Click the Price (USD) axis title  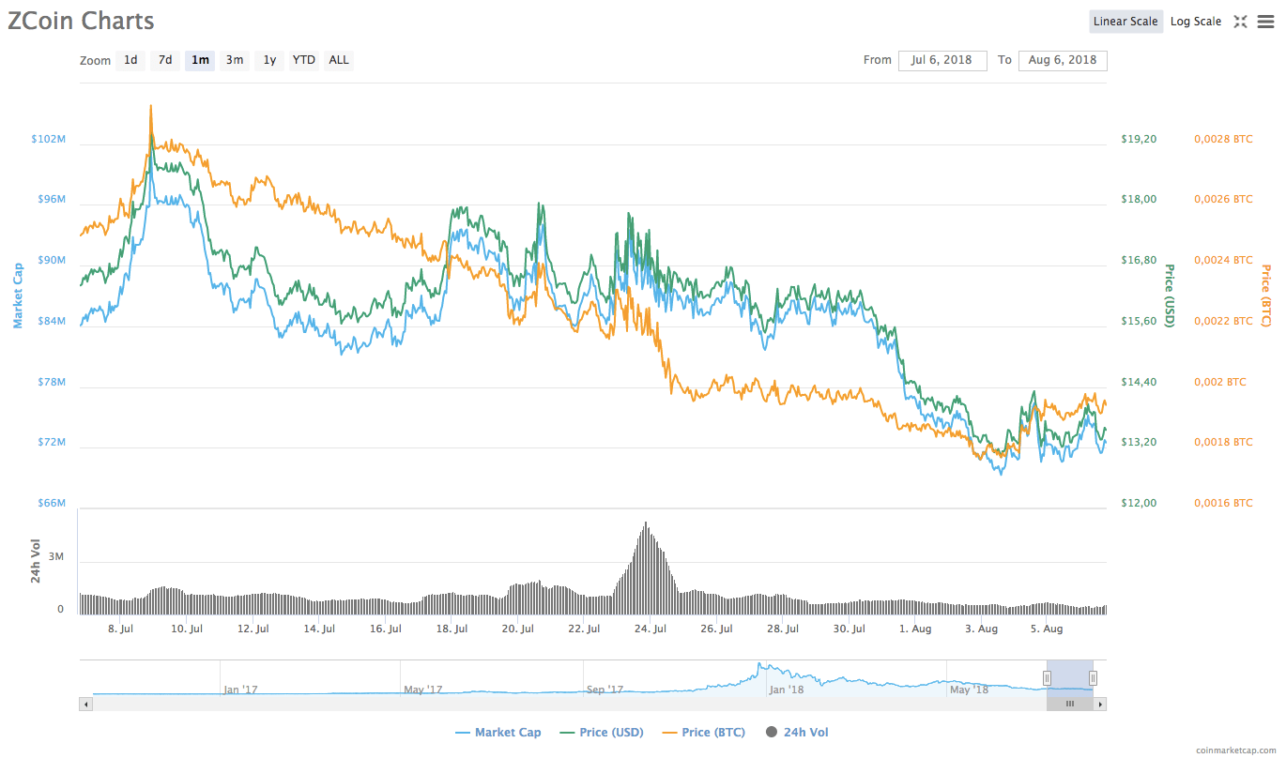click(1170, 296)
